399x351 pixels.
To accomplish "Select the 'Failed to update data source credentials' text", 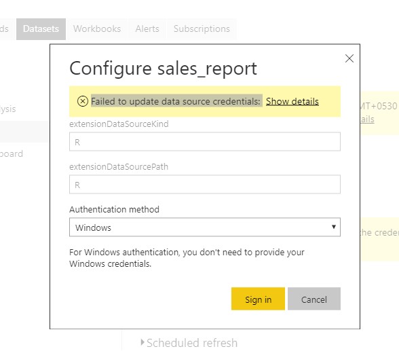I will pos(176,101).
